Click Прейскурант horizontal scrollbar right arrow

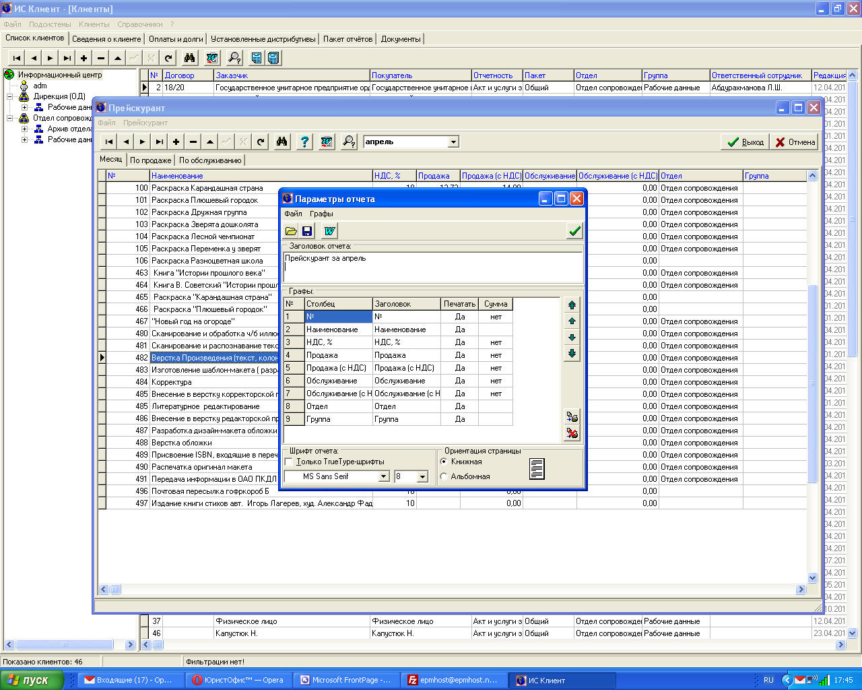click(801, 590)
